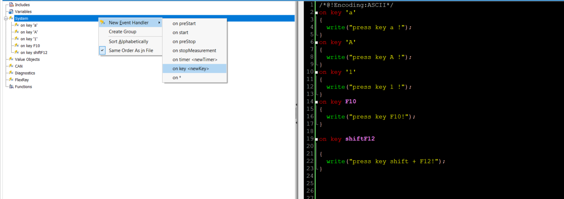Select on key <newKey> handler
This screenshot has width=564, height=199.
point(195,69)
